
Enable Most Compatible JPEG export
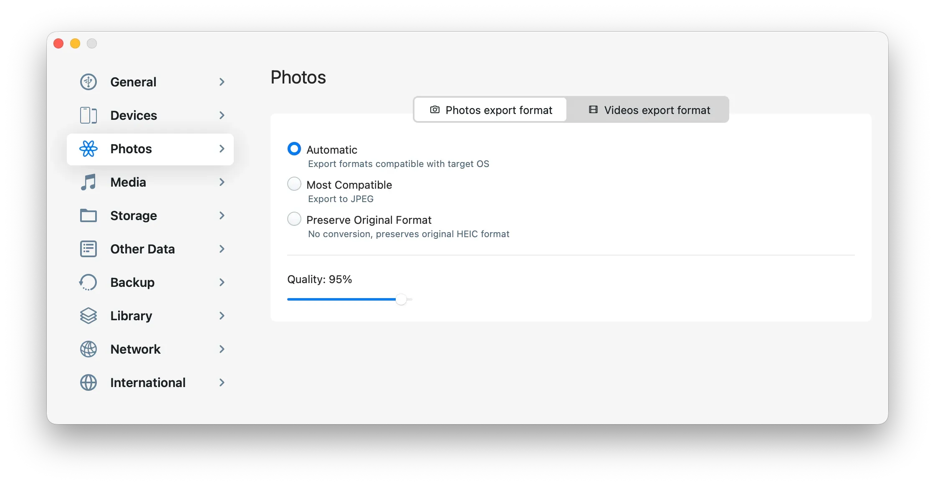294,184
